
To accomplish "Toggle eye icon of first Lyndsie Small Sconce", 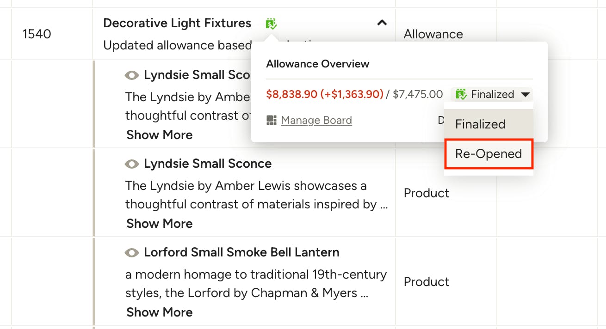I will [x=132, y=75].
